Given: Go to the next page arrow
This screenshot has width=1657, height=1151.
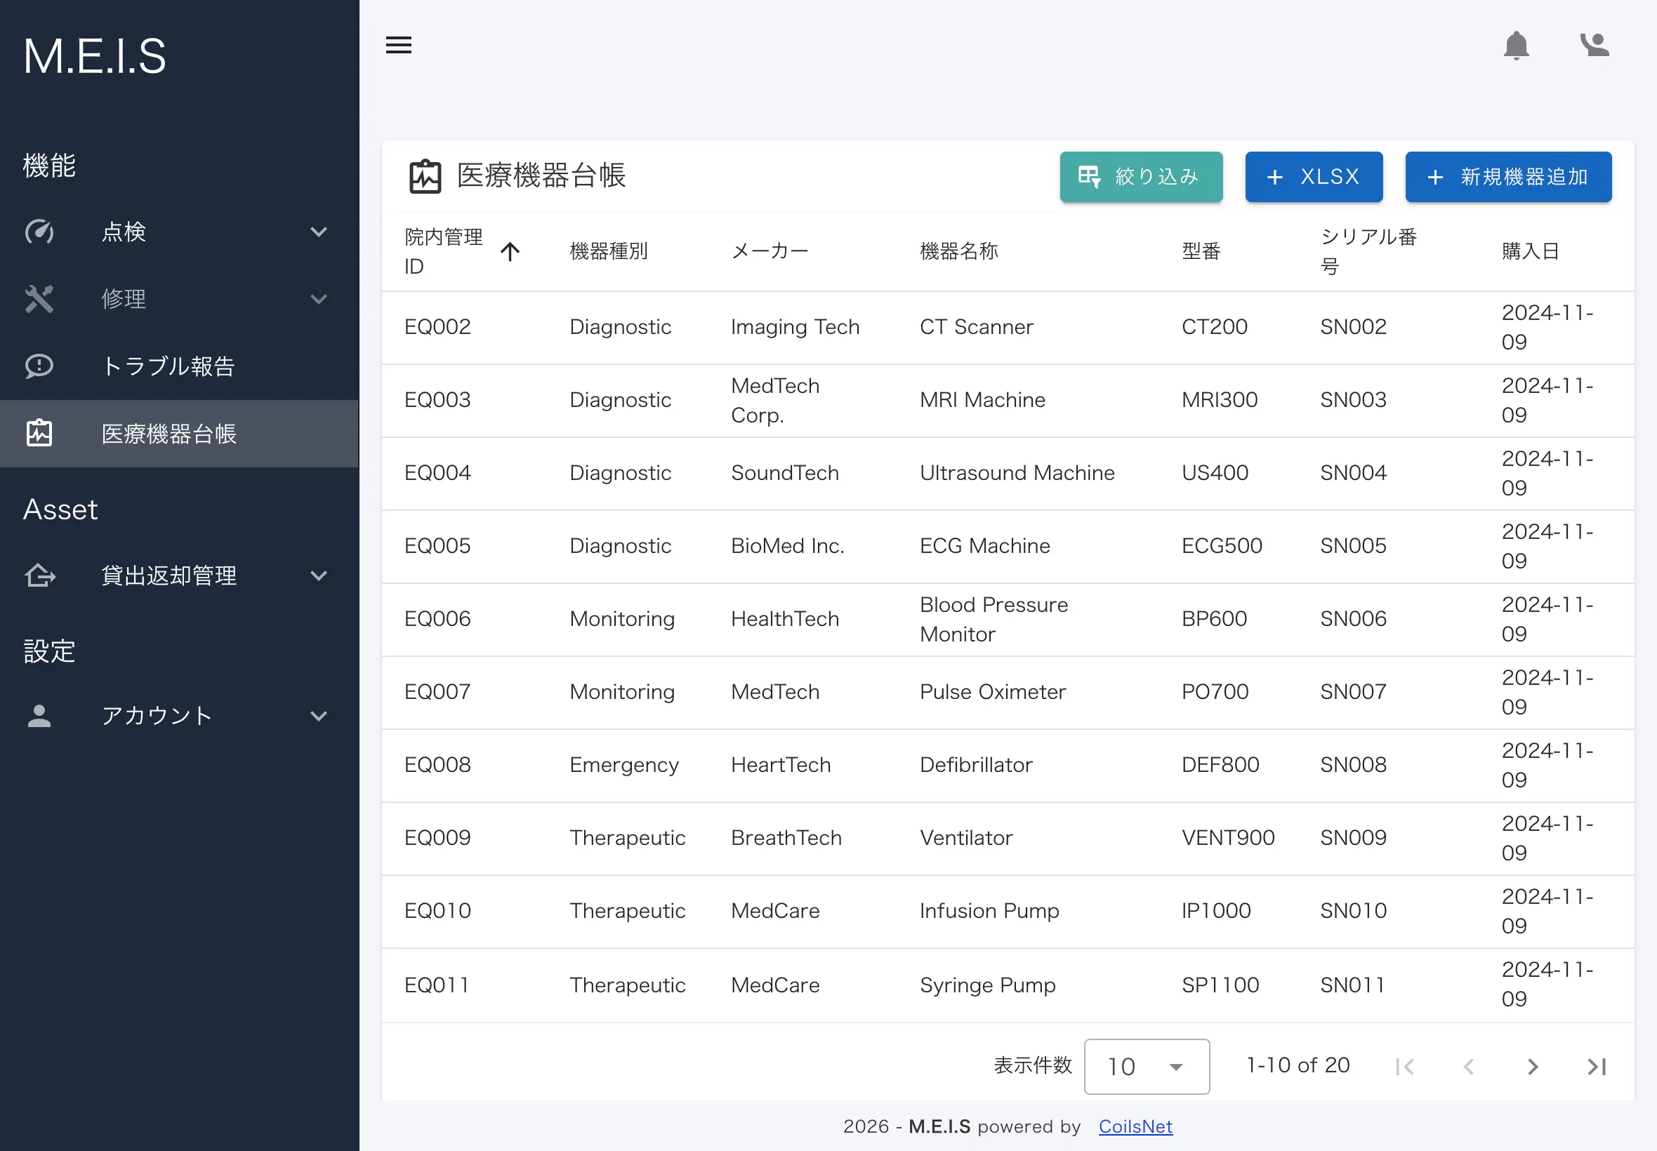Looking at the screenshot, I should (x=1532, y=1066).
